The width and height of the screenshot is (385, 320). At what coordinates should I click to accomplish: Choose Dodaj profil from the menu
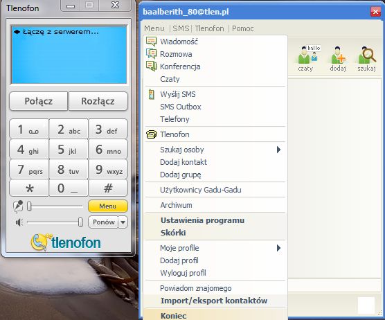tap(215, 260)
